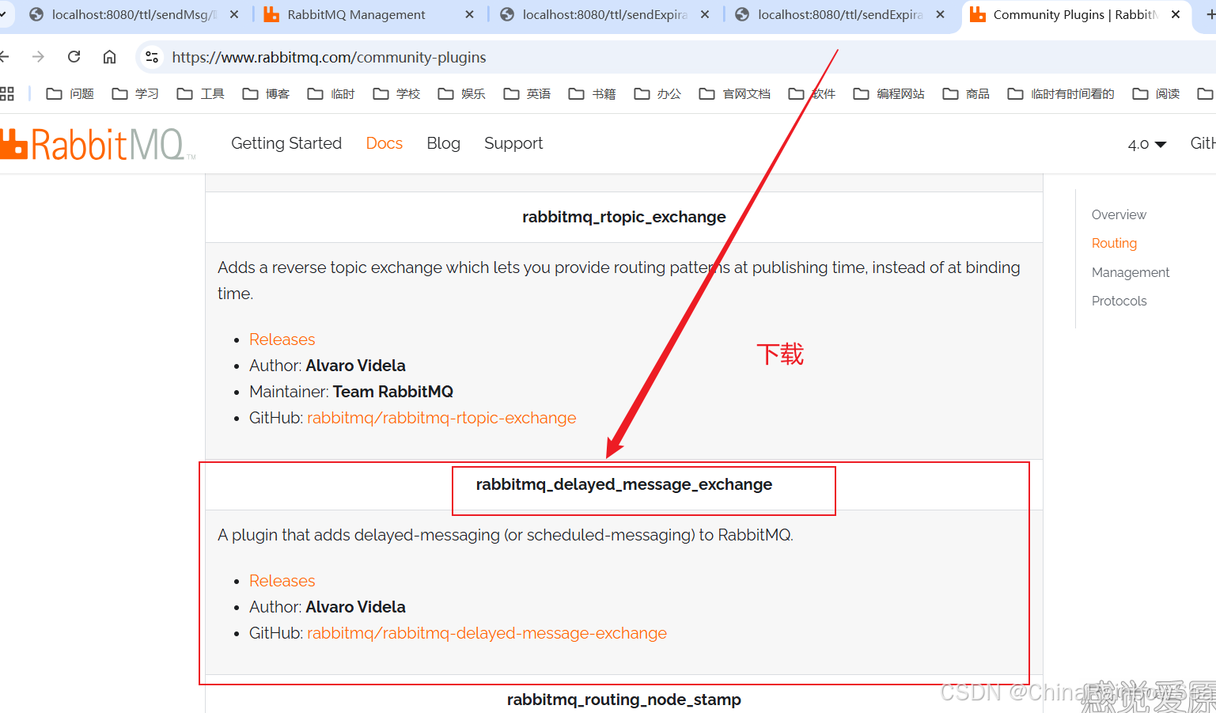Click the RabbitMQ logo
Image resolution: width=1216 pixels, height=713 pixels.
click(97, 144)
